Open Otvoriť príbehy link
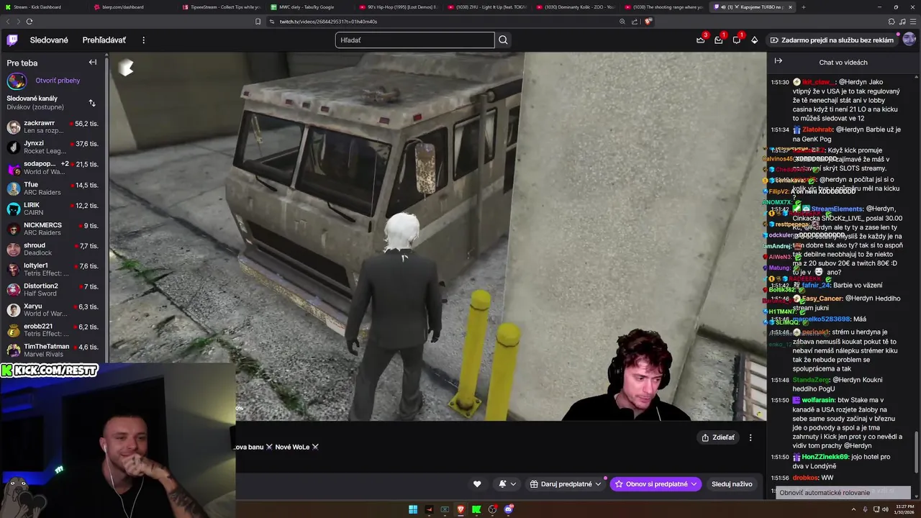The width and height of the screenshot is (921, 518). click(58, 81)
